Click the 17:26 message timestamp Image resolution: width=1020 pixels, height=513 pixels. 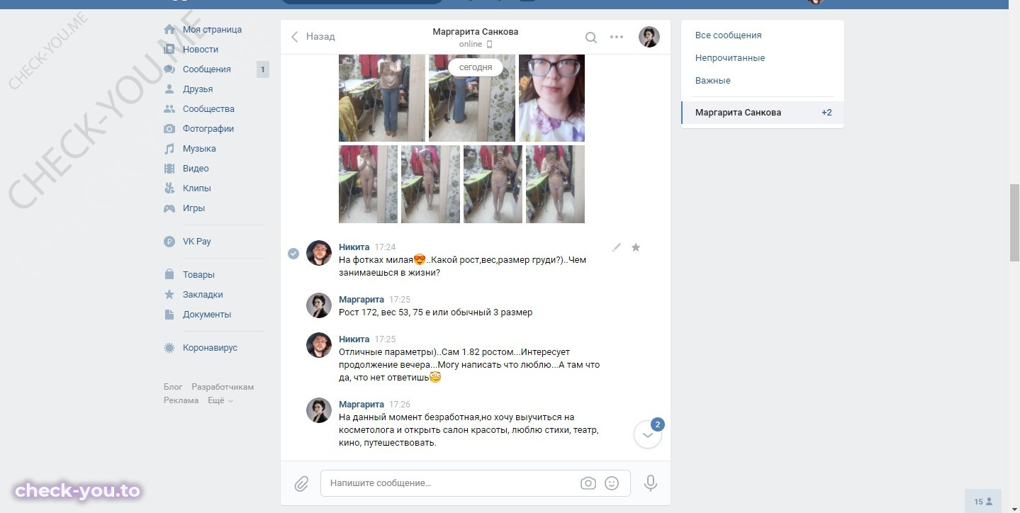[400, 405]
